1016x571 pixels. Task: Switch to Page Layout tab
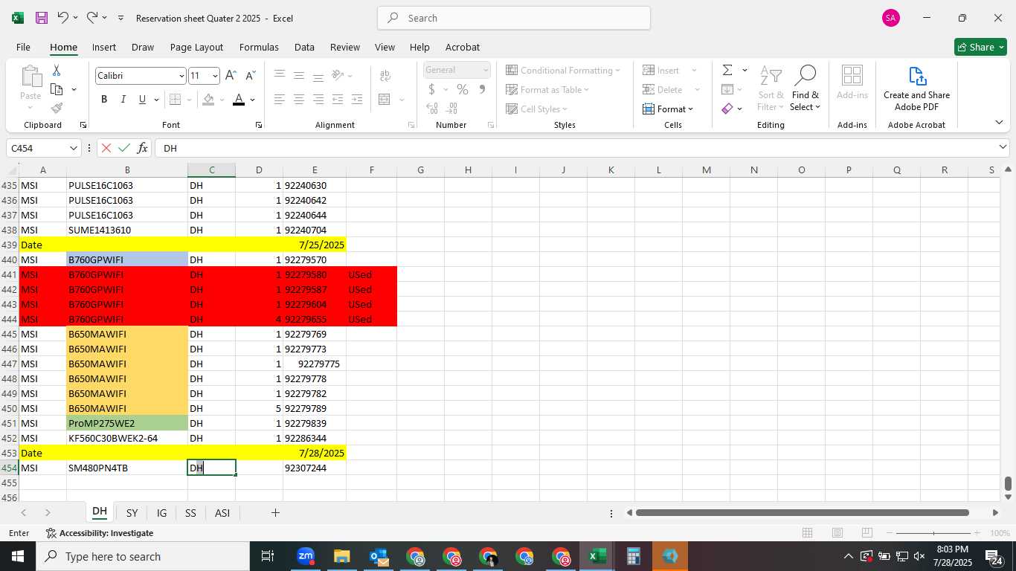pyautogui.click(x=196, y=47)
